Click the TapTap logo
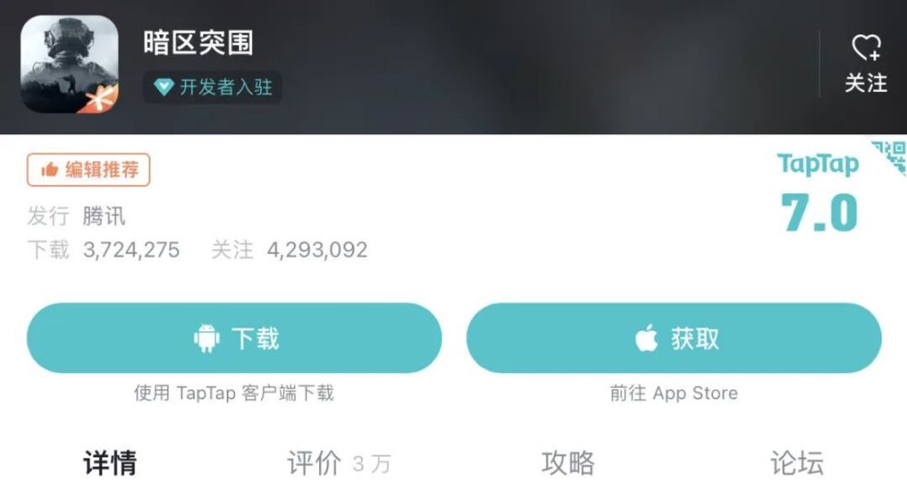The image size is (907, 491). click(x=817, y=164)
